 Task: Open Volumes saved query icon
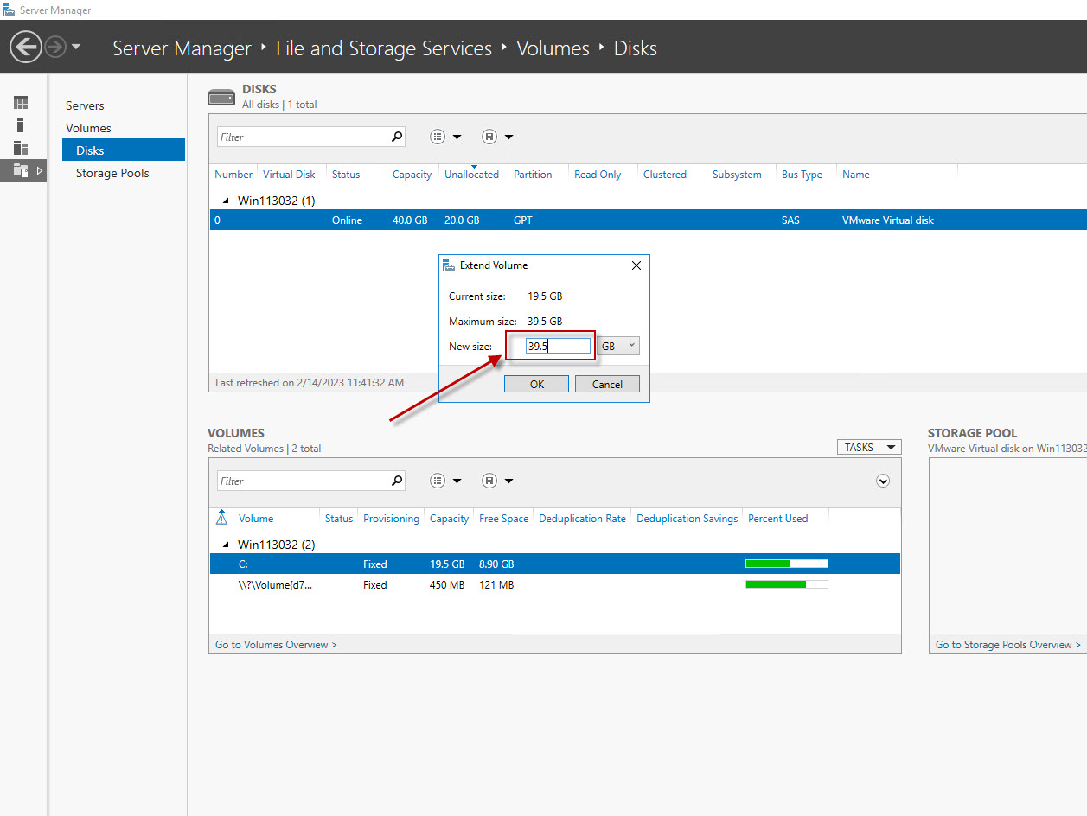click(489, 481)
